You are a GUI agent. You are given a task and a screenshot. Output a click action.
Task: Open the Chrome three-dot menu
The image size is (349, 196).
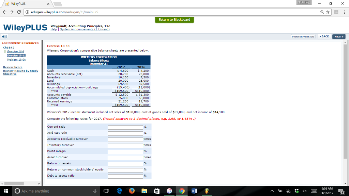point(344,12)
